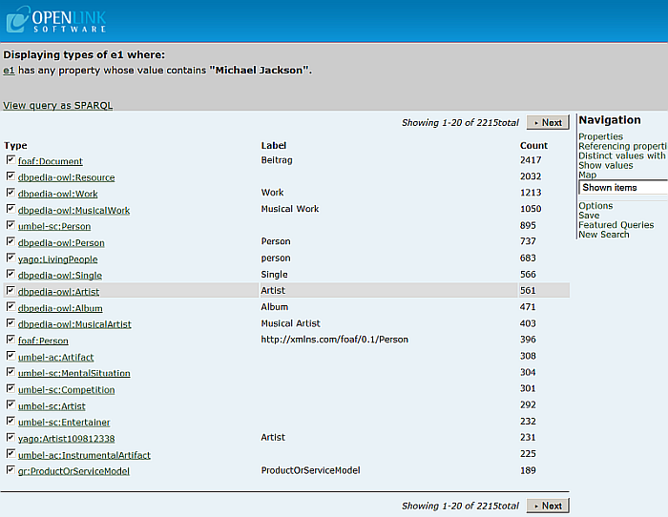Image resolution: width=668 pixels, height=517 pixels.
Task: Click the Musical Artist label
Action: pyautogui.click(x=290, y=323)
